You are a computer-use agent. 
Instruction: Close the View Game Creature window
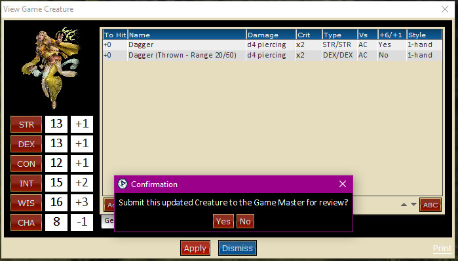[445, 9]
